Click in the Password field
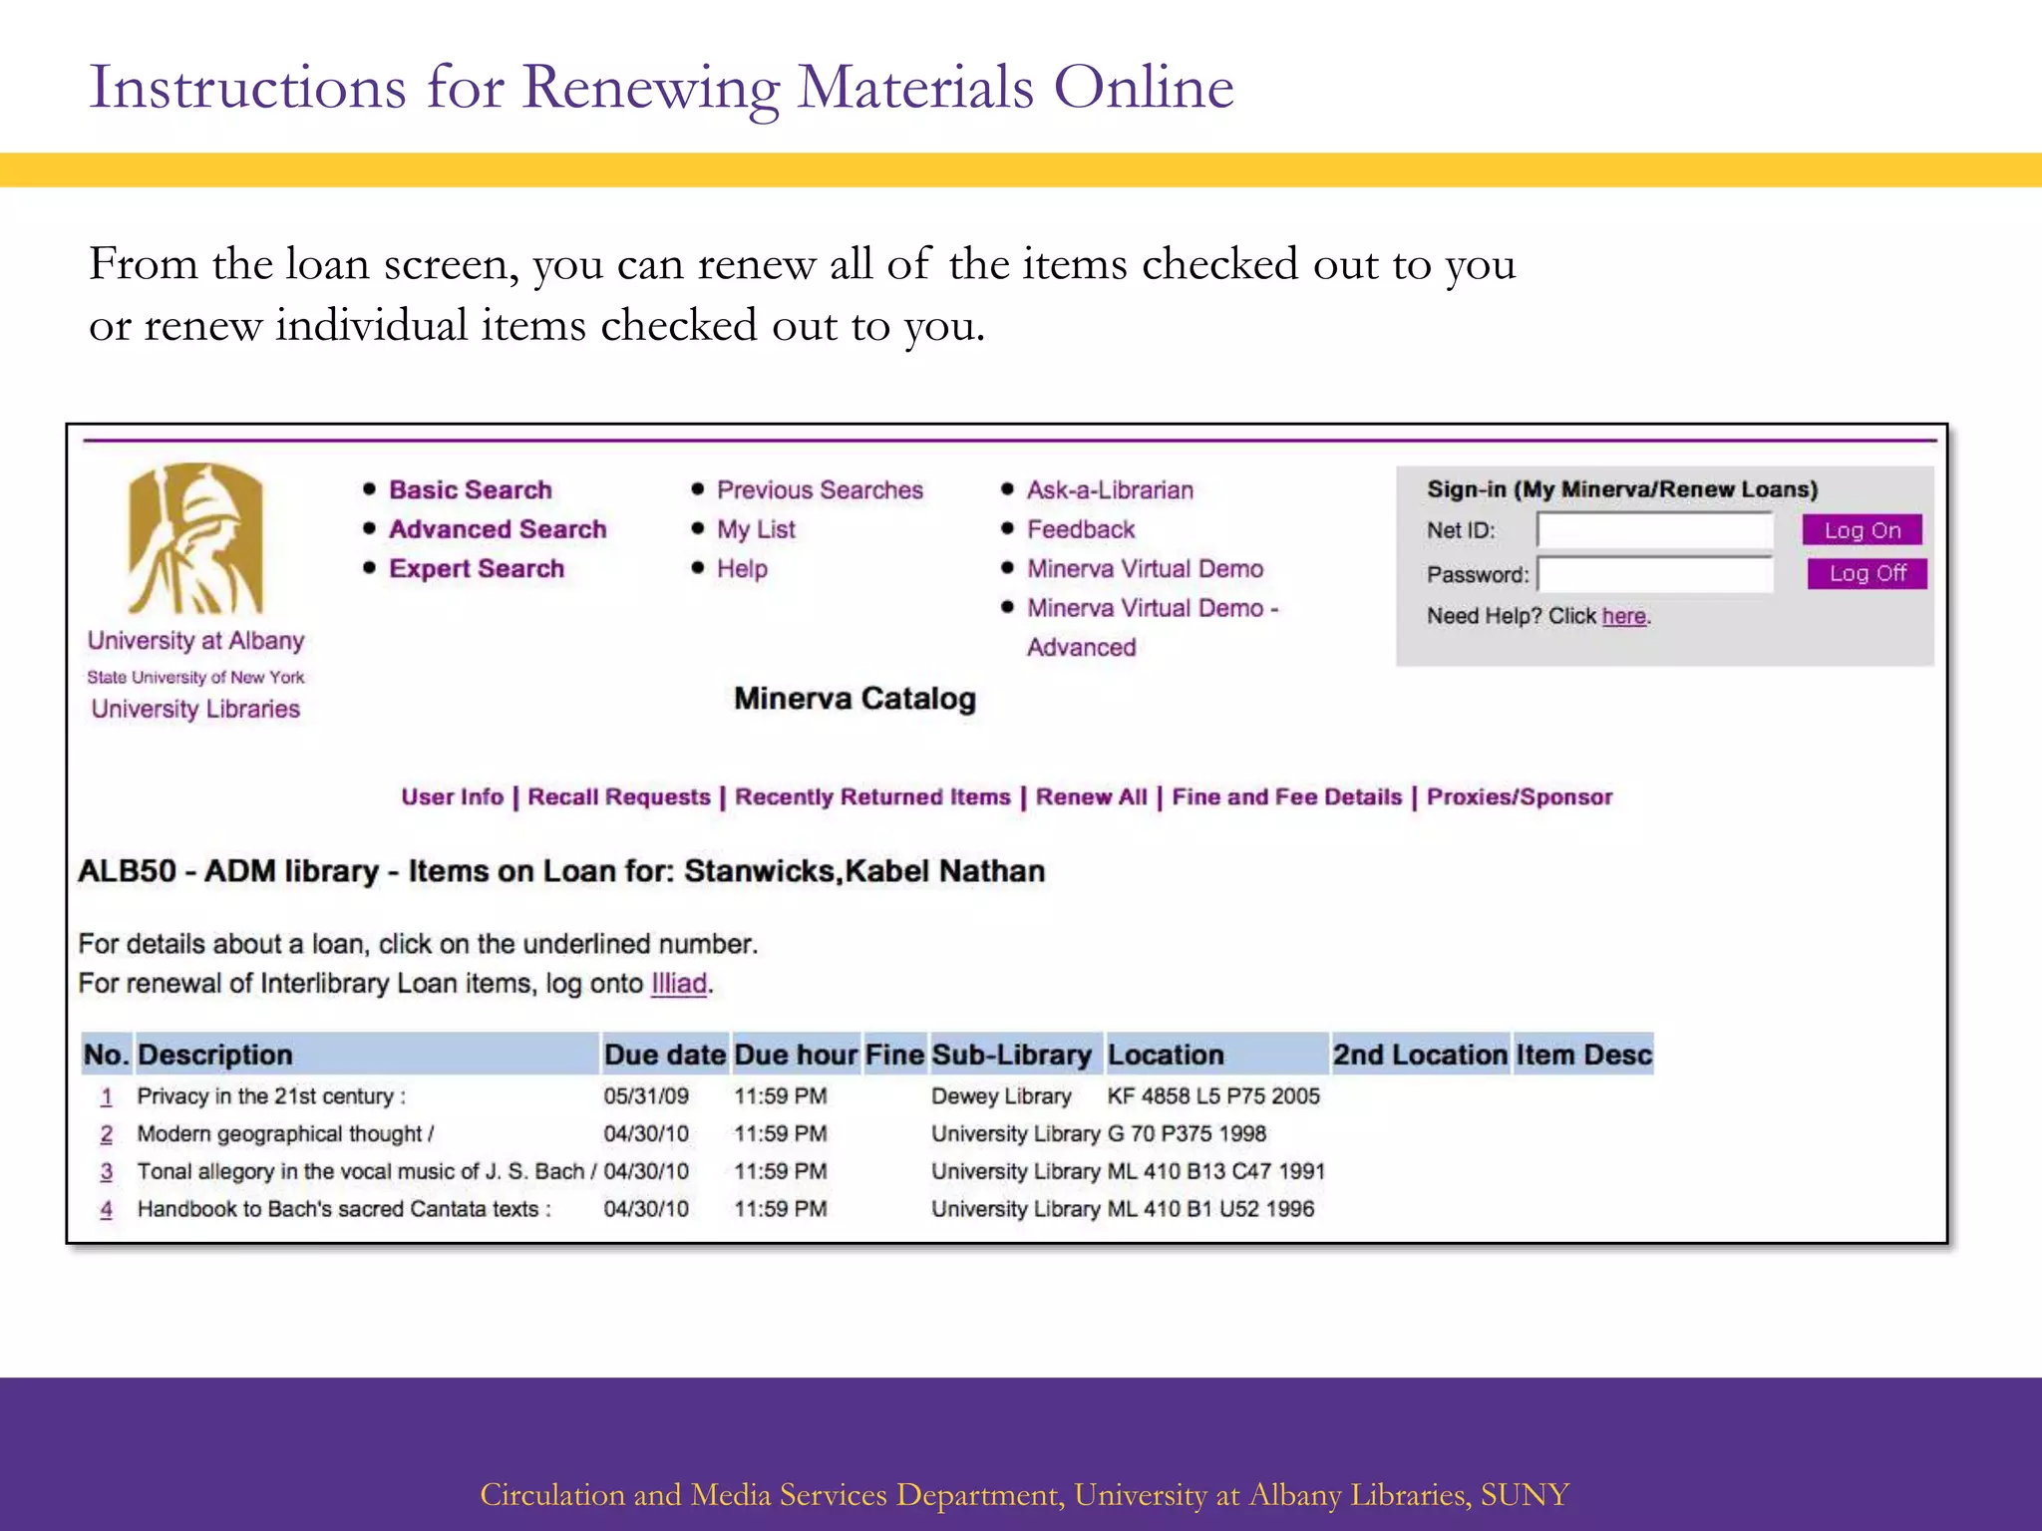 1654,574
